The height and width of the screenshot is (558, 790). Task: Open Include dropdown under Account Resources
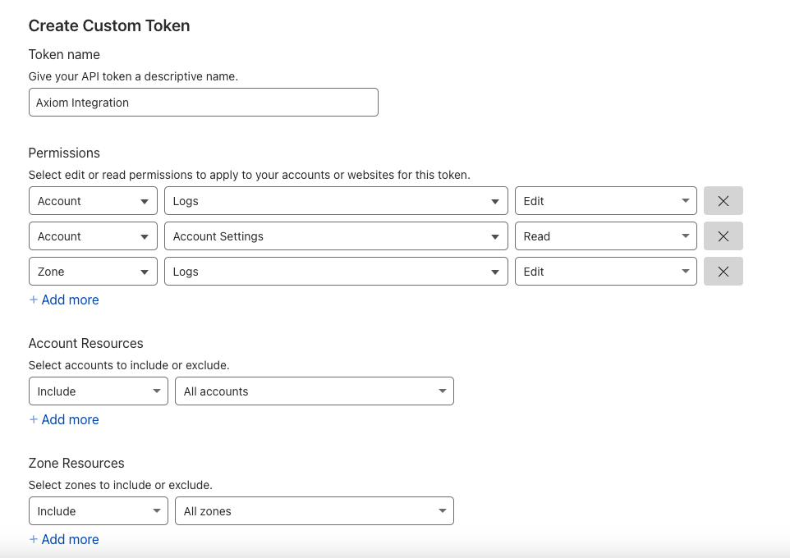point(99,391)
